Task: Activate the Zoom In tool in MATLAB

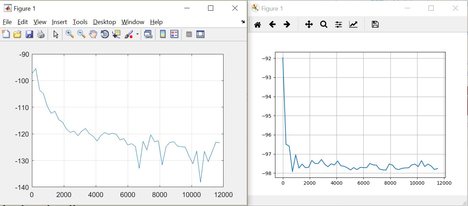Action: 70,34
